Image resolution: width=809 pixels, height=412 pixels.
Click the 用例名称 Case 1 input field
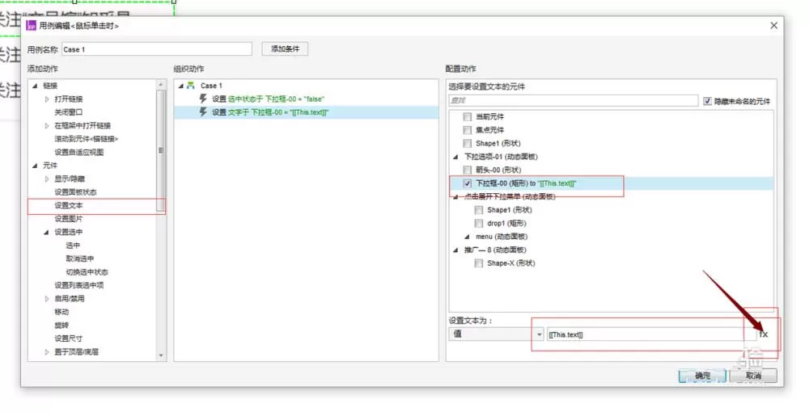(x=157, y=49)
